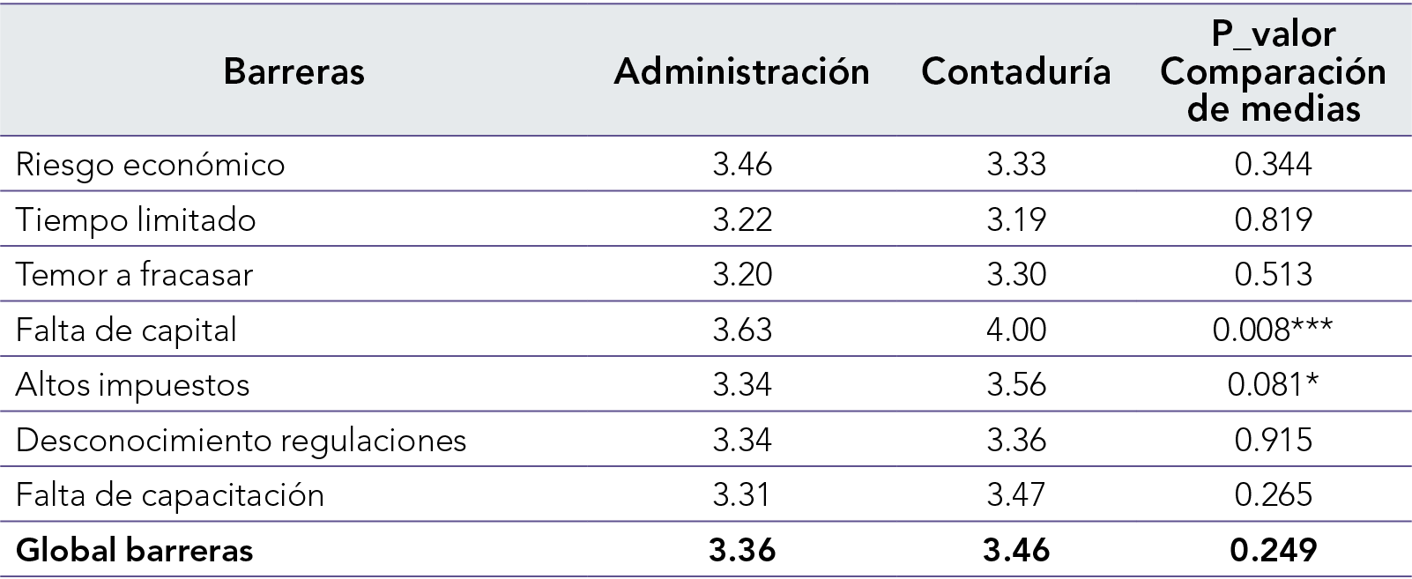The height and width of the screenshot is (579, 1412).
Task: Click the Desconocimiento regulaciones row label
Action: 241,440
